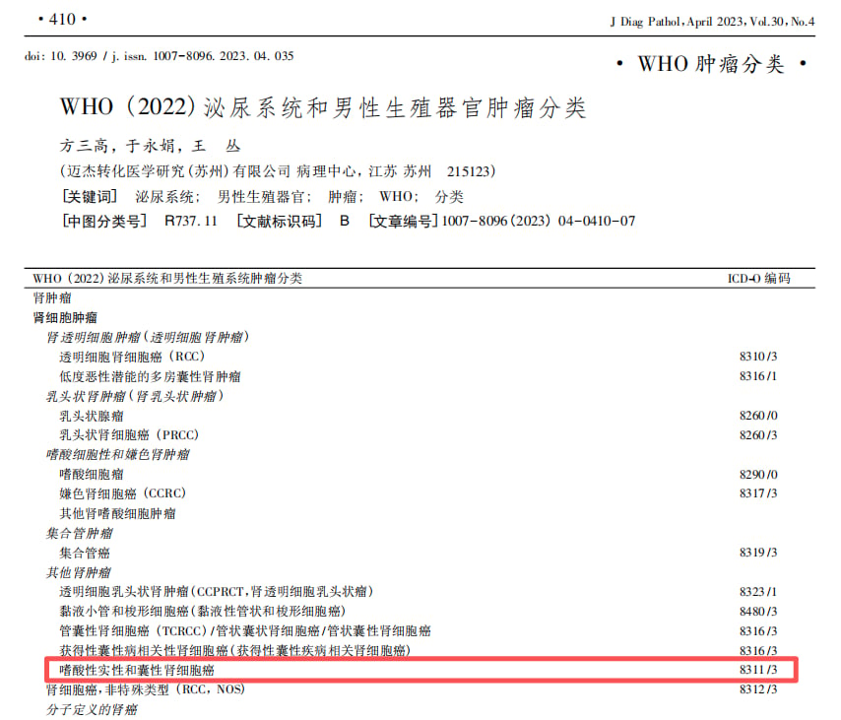Click the 分子定义的肾癌 subheading

coord(92,709)
